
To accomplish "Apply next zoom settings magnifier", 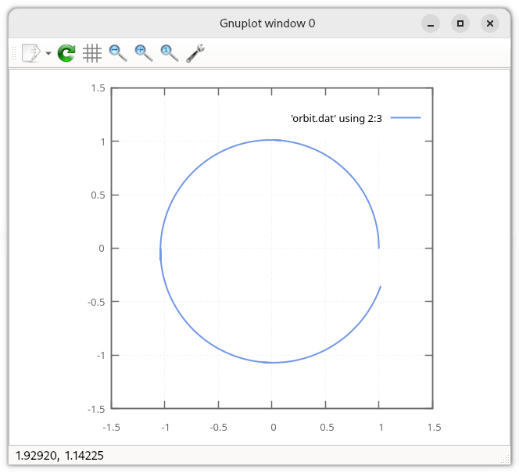I will click(143, 53).
